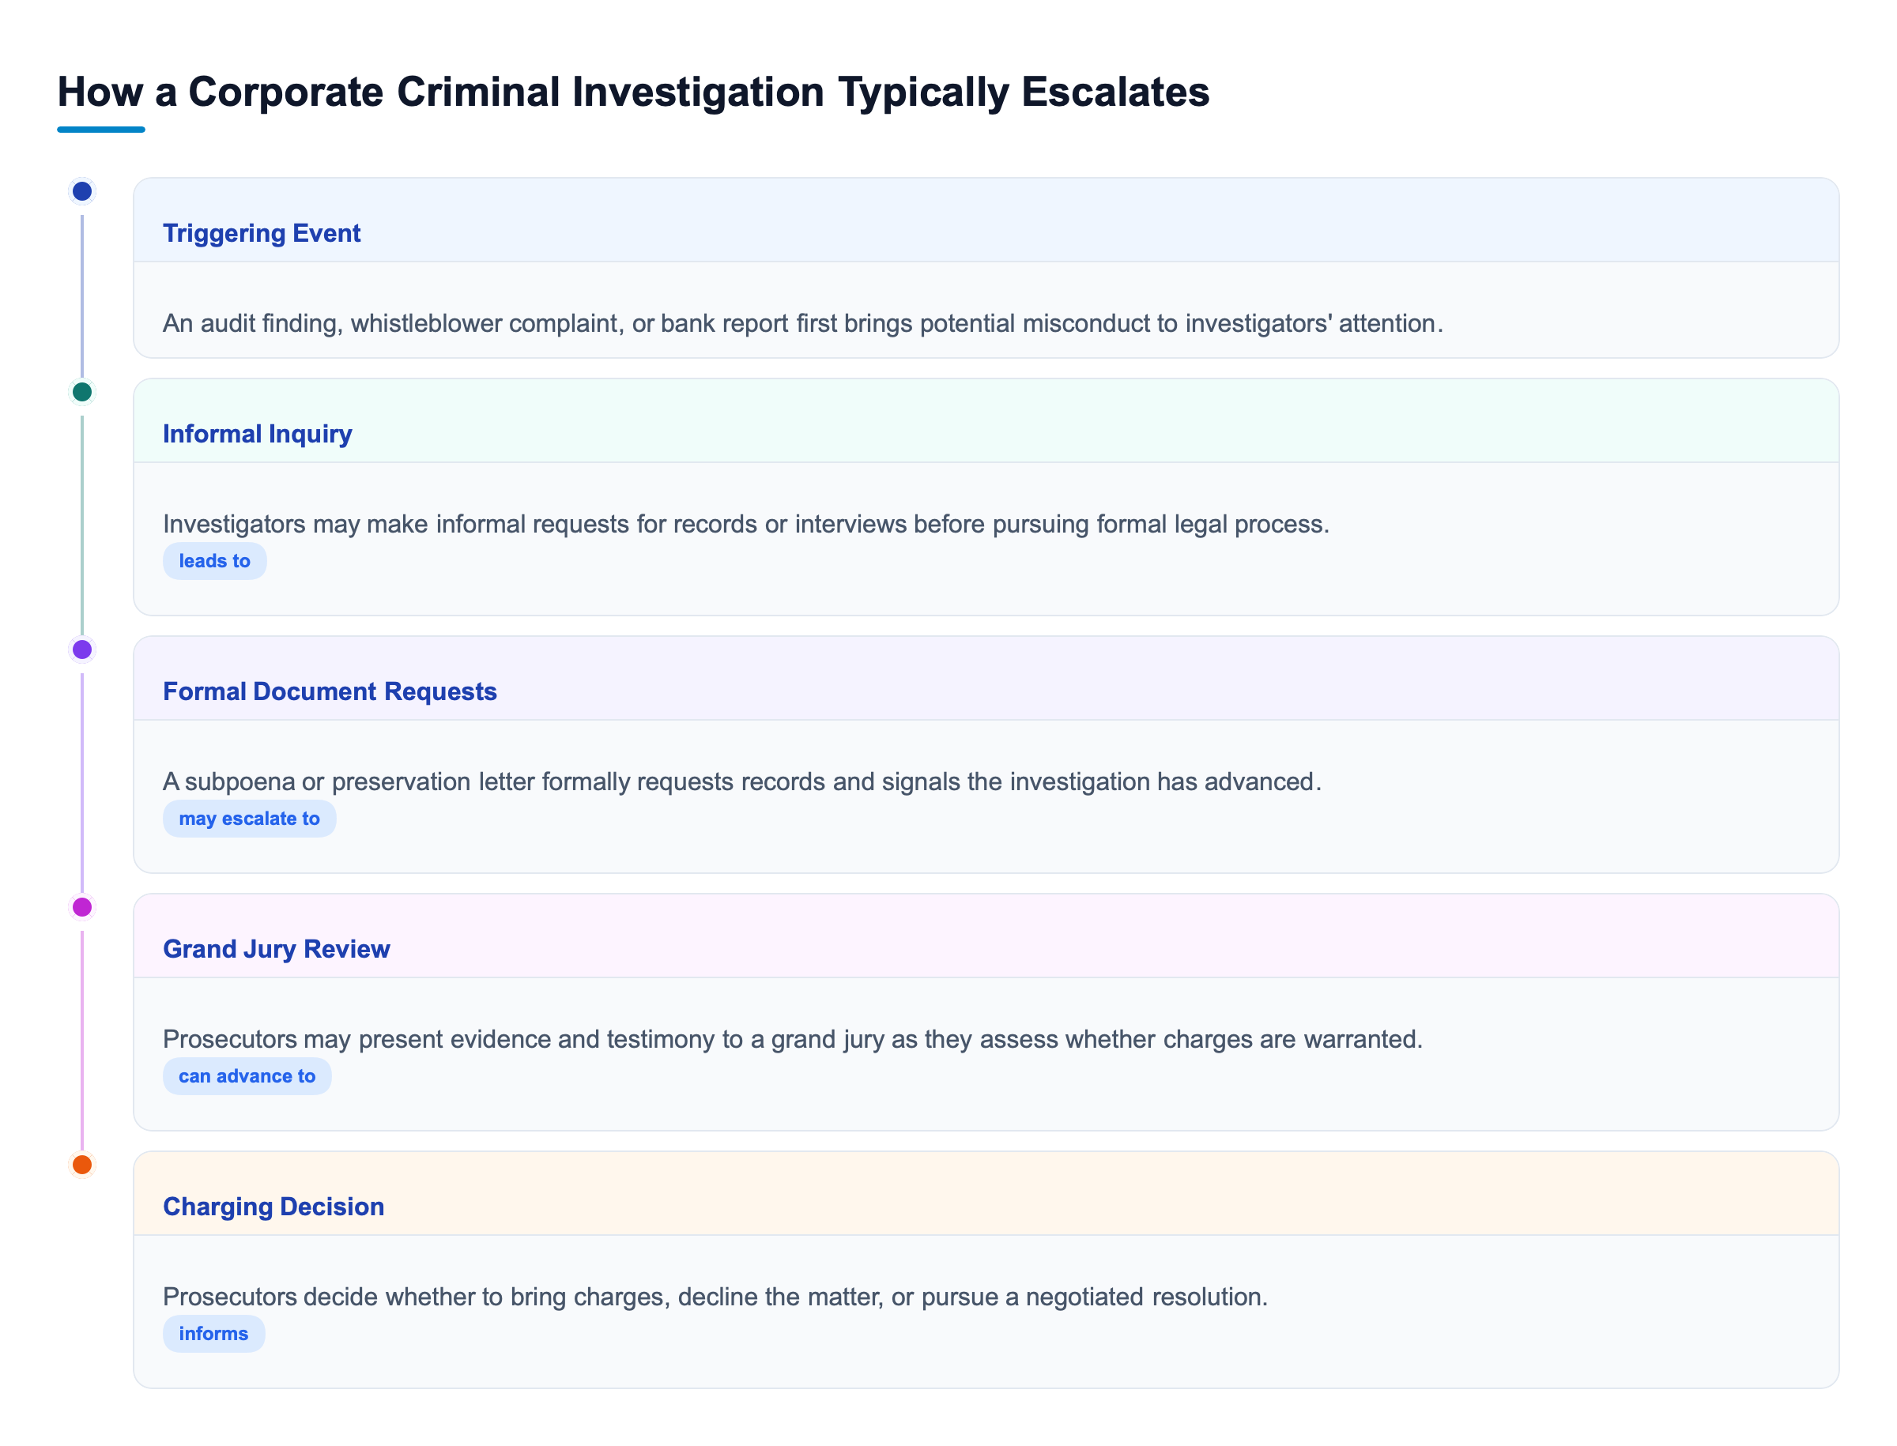Select the Informal Inquiry heading

(258, 434)
